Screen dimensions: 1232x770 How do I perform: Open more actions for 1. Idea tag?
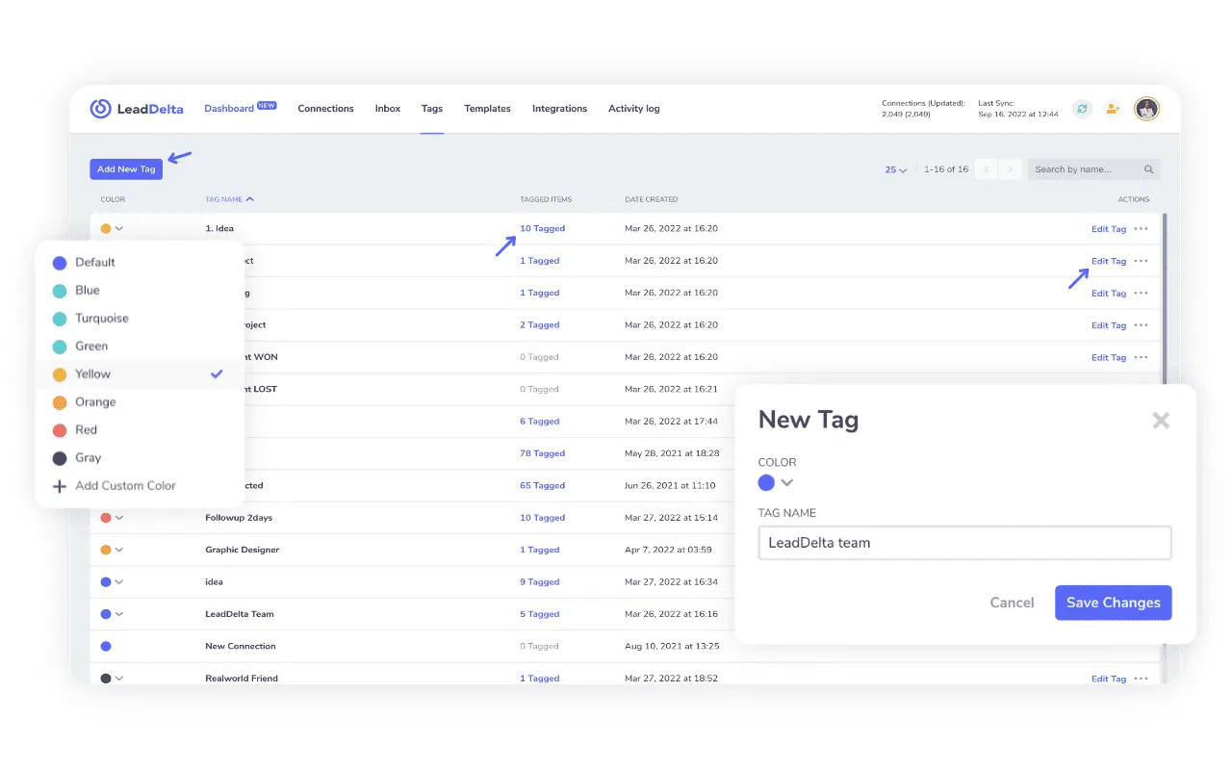[1141, 229]
